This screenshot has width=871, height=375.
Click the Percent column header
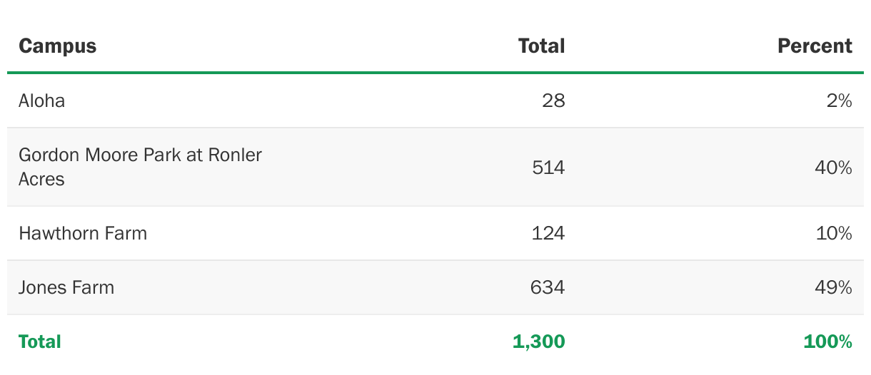click(x=815, y=46)
